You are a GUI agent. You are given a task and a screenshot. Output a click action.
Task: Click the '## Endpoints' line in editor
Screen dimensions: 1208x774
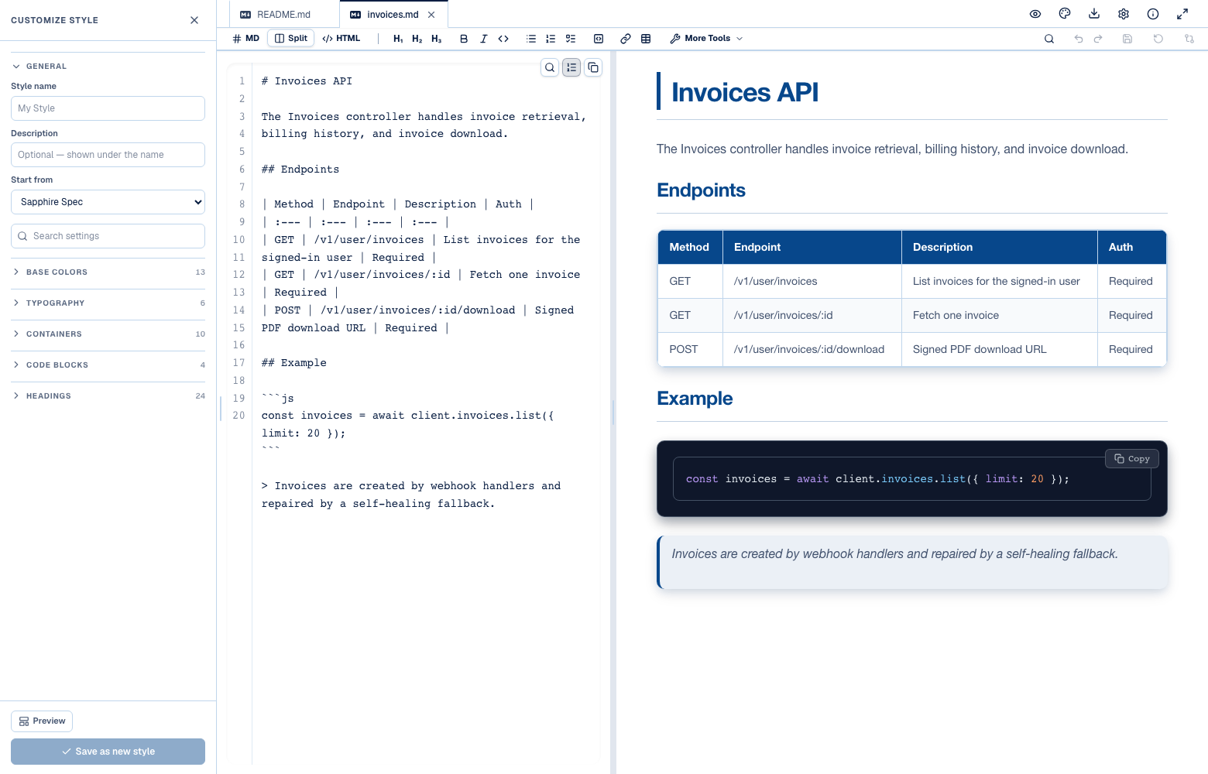pyautogui.click(x=300, y=170)
